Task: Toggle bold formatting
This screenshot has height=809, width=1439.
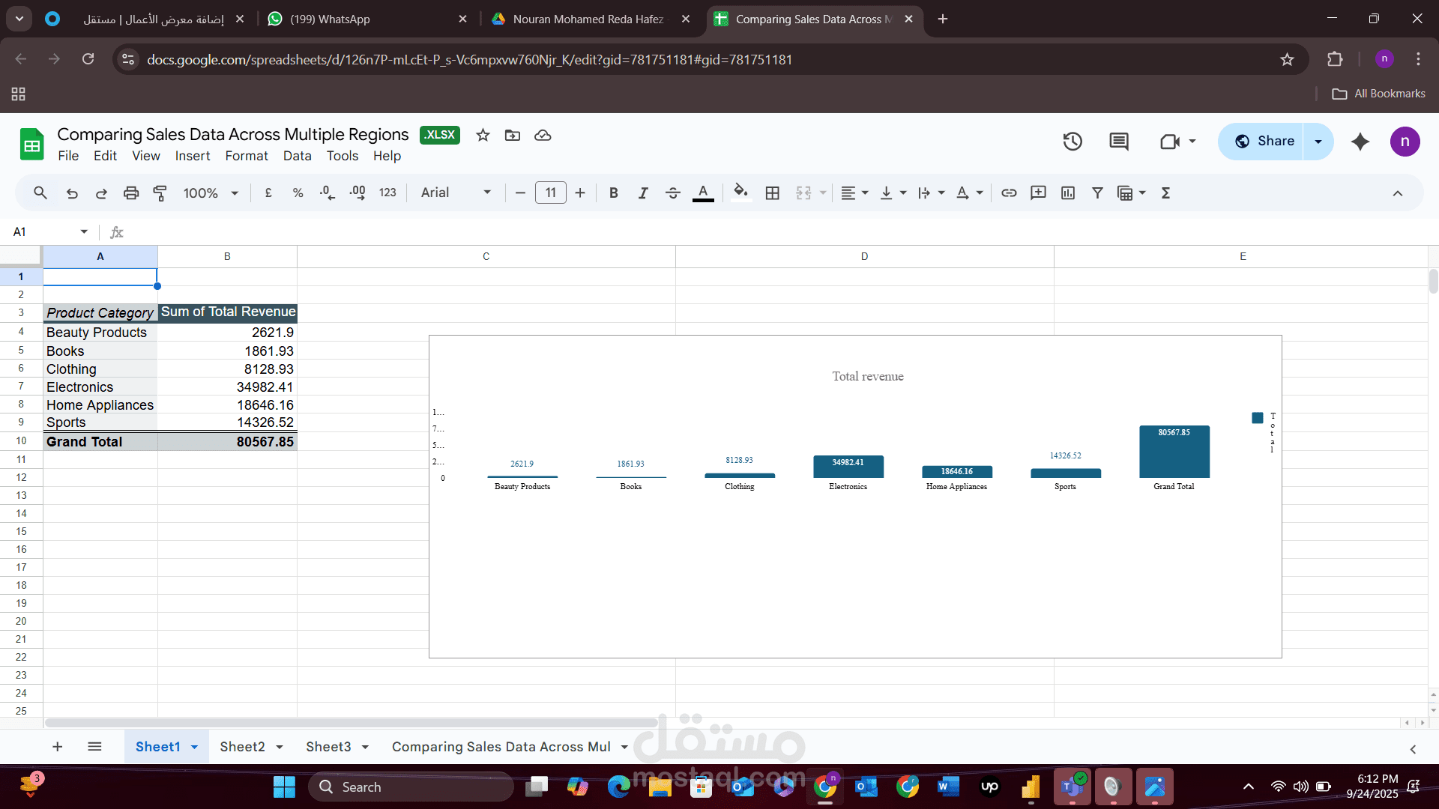Action: [614, 193]
